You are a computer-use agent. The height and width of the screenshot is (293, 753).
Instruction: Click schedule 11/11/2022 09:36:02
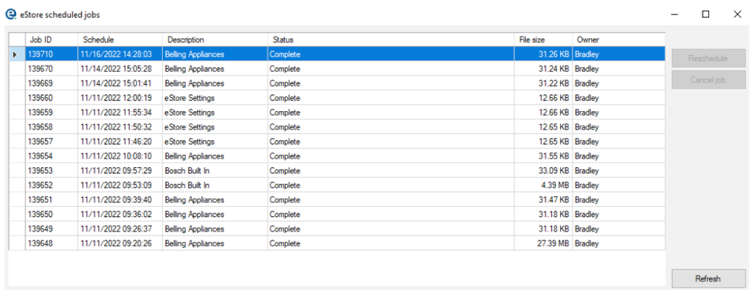pos(120,214)
